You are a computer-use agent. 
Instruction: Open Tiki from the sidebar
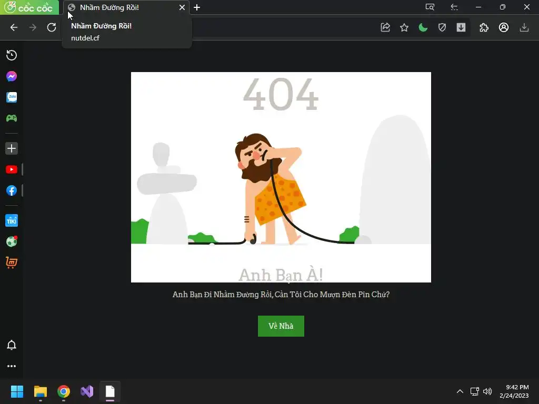(12, 220)
